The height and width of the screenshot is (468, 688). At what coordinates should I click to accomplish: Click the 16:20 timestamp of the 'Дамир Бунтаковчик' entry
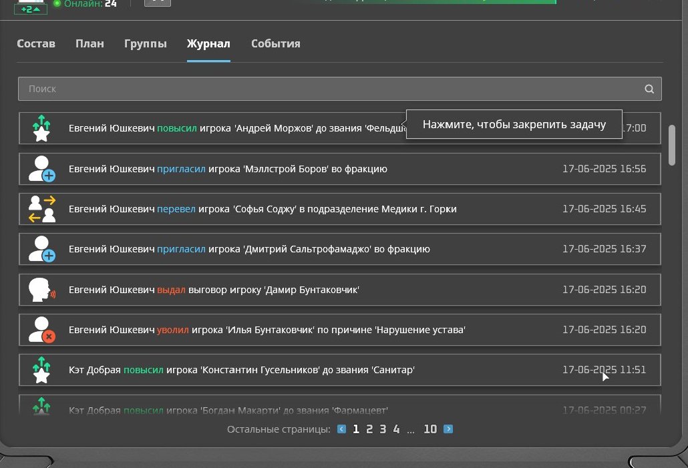[x=605, y=290]
